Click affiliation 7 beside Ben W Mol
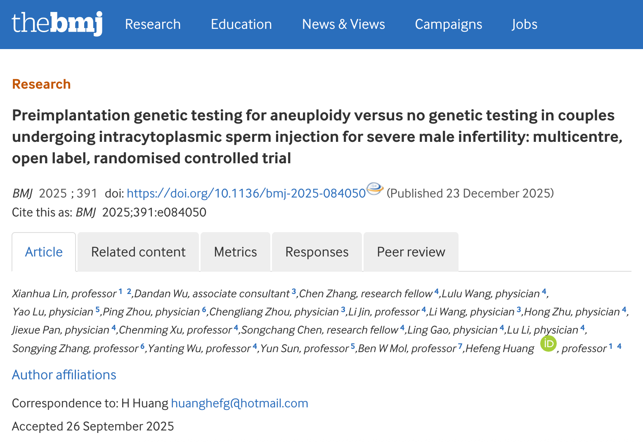This screenshot has height=442, width=643. tap(460, 346)
